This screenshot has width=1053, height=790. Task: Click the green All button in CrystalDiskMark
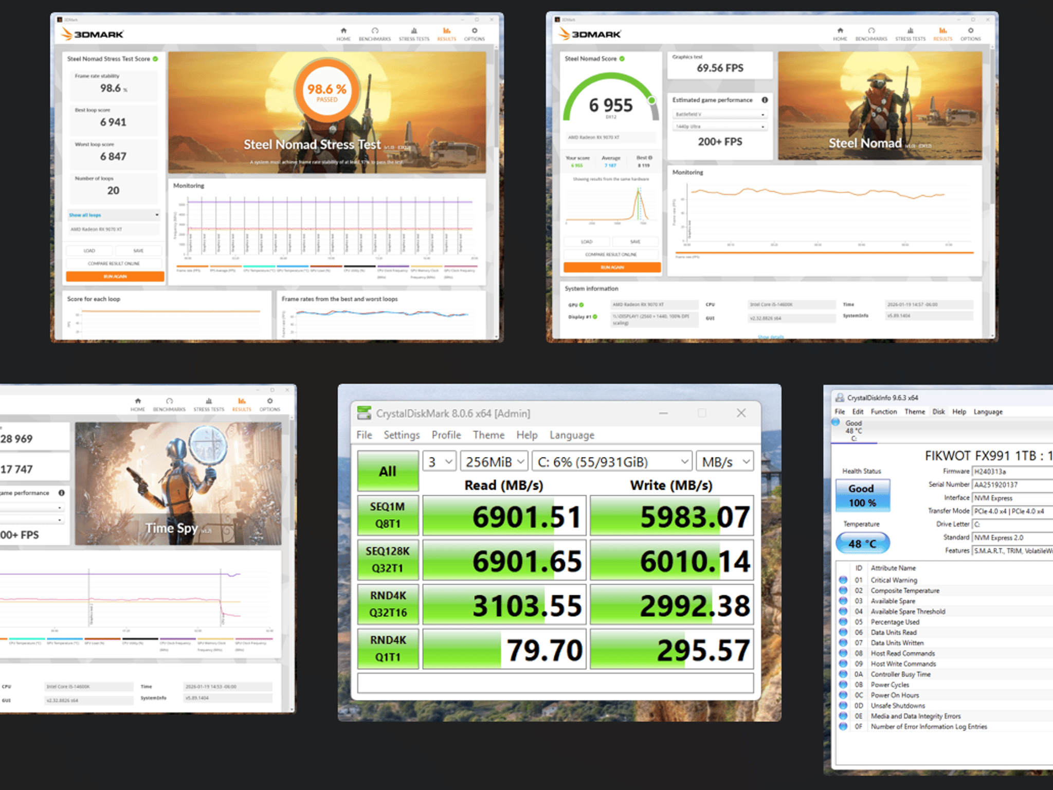click(x=388, y=471)
